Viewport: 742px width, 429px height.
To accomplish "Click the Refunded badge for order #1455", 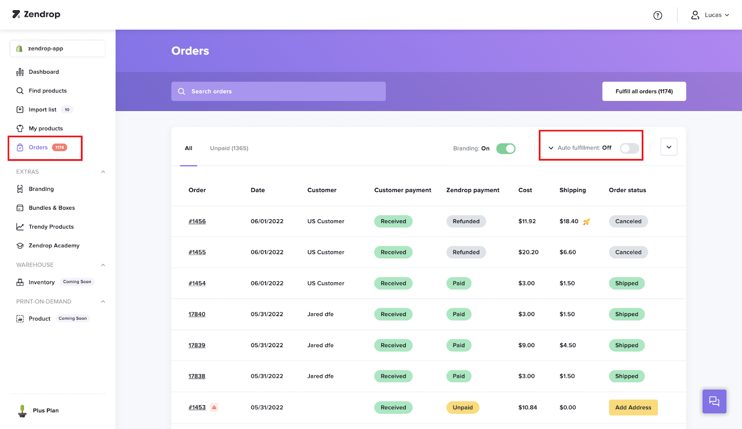I will (x=466, y=252).
